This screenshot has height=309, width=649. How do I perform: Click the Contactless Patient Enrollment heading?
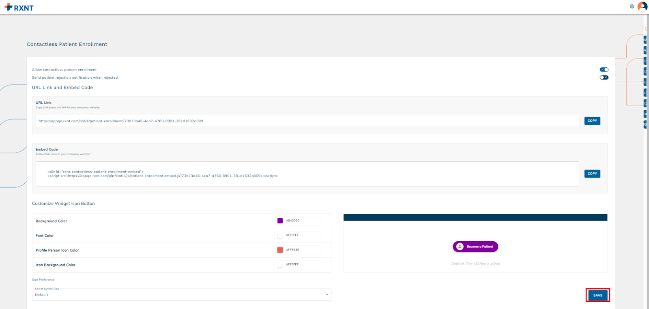tap(67, 44)
